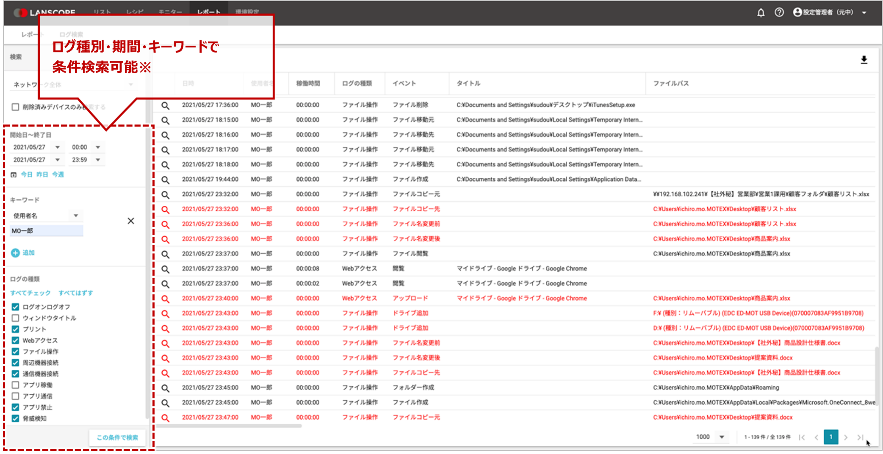Open details magnifier for 17:36:00 log row
883x454 pixels.
(165, 105)
